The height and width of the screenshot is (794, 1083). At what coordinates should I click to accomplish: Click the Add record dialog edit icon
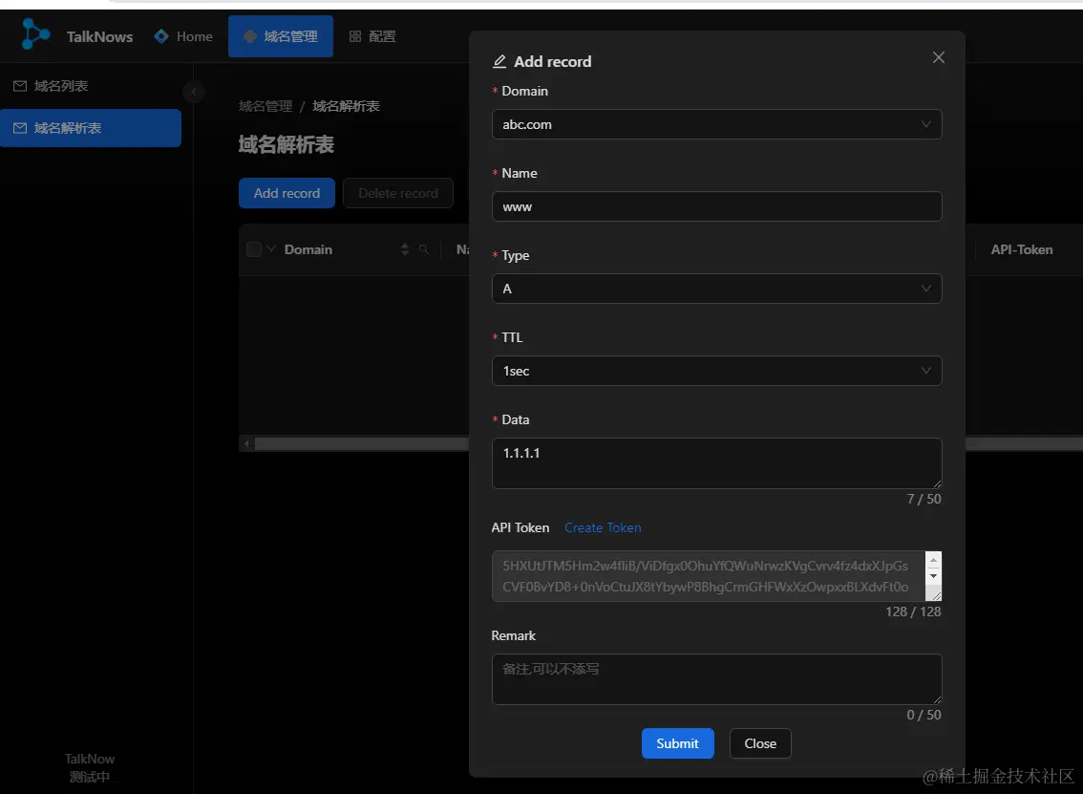499,61
